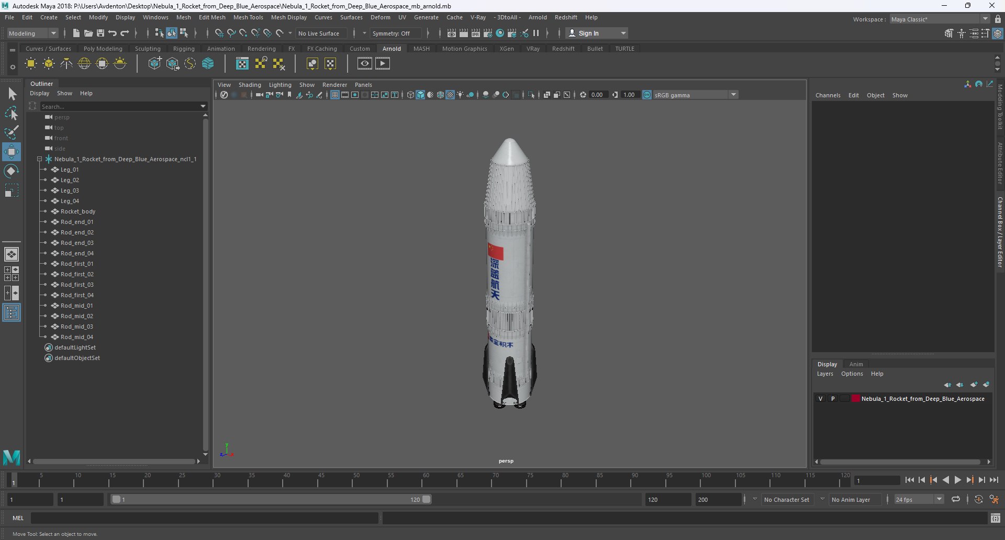Create Arnold standin shelf icon
The width and height of the screenshot is (1005, 540).
point(155,64)
